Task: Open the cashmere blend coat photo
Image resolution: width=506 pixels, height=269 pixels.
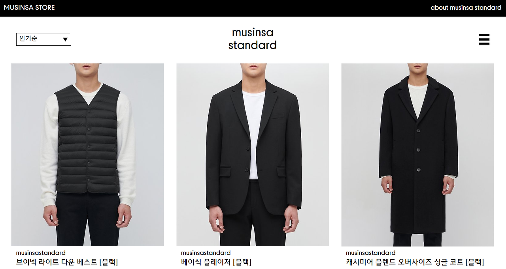Action: tap(417, 155)
